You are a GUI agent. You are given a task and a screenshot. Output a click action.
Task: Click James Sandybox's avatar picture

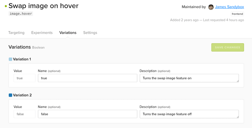pyautogui.click(x=211, y=7)
